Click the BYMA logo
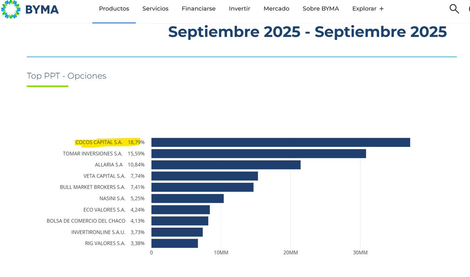The image size is (470, 277). point(30,9)
